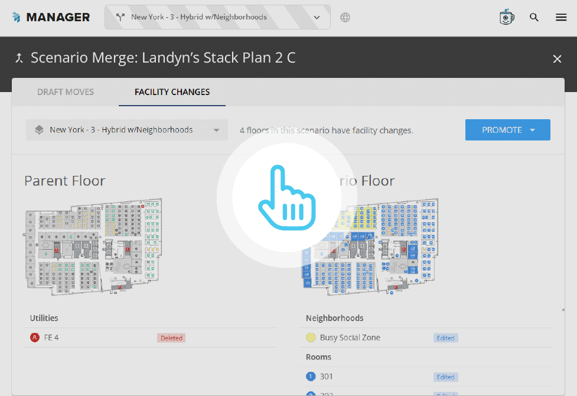This screenshot has width=577, height=396.
Task: Select the blue numbered marker for room 301
Action: (311, 377)
